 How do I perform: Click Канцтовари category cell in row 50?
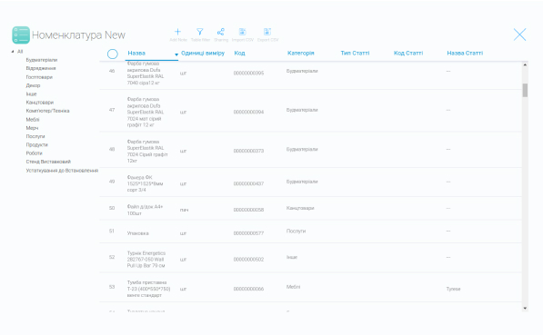click(300, 208)
